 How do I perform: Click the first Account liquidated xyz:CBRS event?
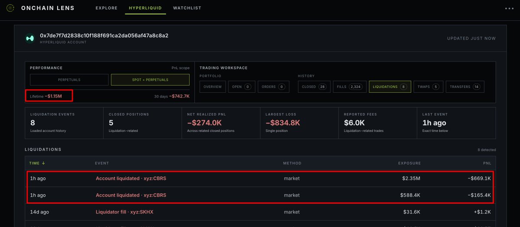point(131,178)
